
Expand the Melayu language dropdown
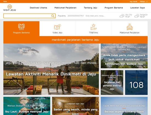pyautogui.click(x=144, y=1)
